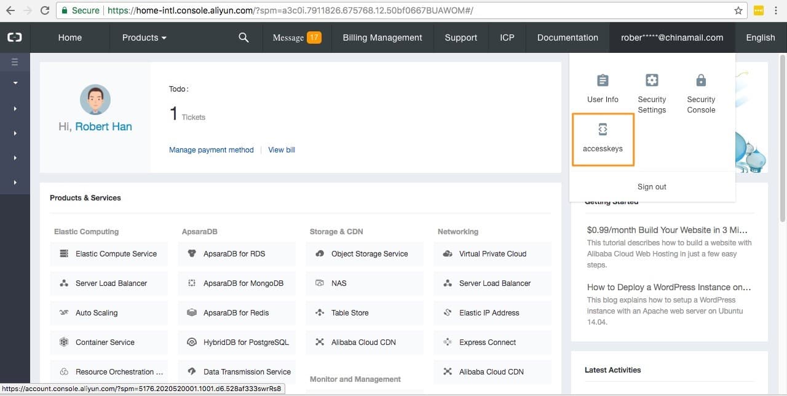This screenshot has width=787, height=396.
Task: Click the Auto Scaling icon
Action: point(64,312)
